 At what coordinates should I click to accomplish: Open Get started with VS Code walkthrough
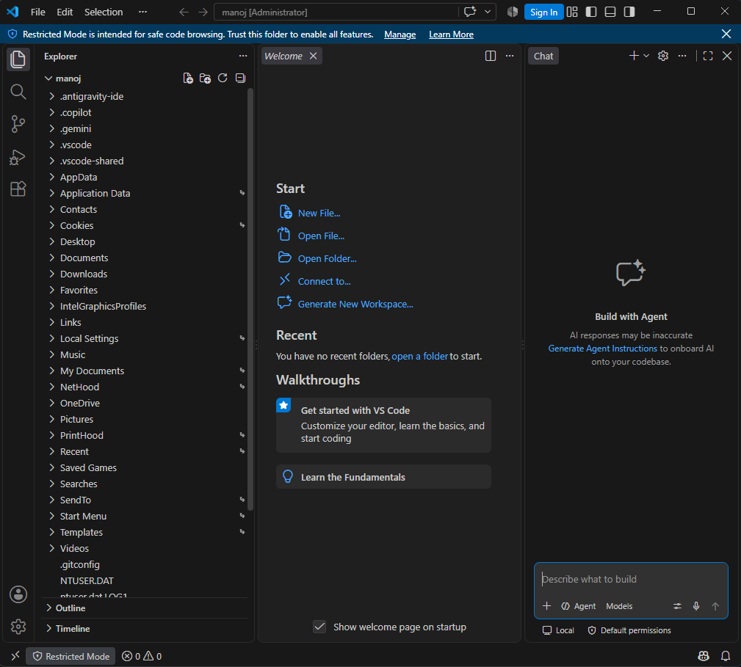[384, 426]
